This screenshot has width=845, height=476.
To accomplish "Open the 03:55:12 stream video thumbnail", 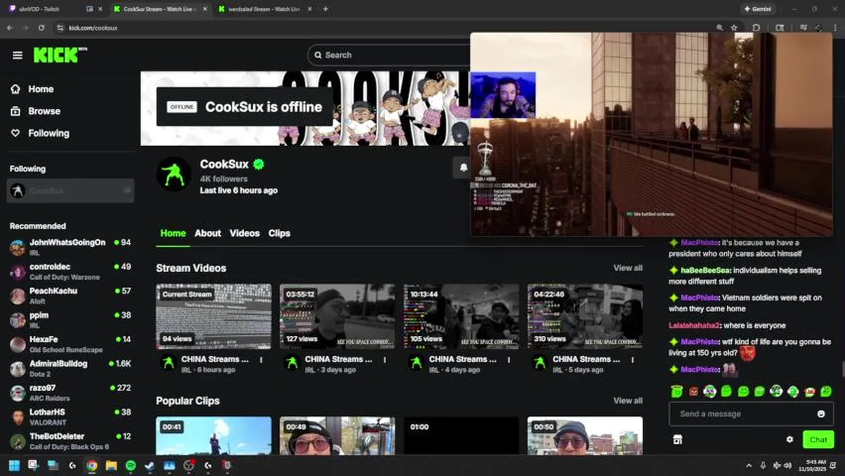I will click(337, 316).
